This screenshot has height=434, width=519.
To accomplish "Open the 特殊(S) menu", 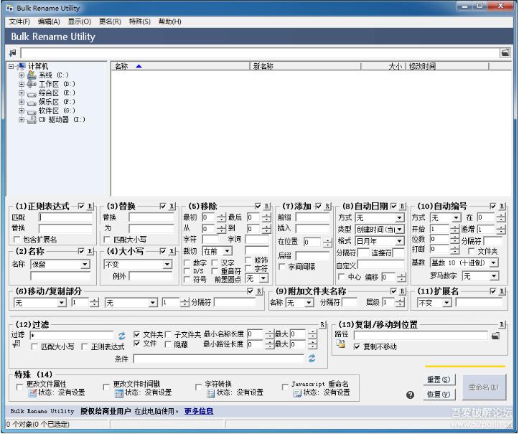I will (x=139, y=22).
